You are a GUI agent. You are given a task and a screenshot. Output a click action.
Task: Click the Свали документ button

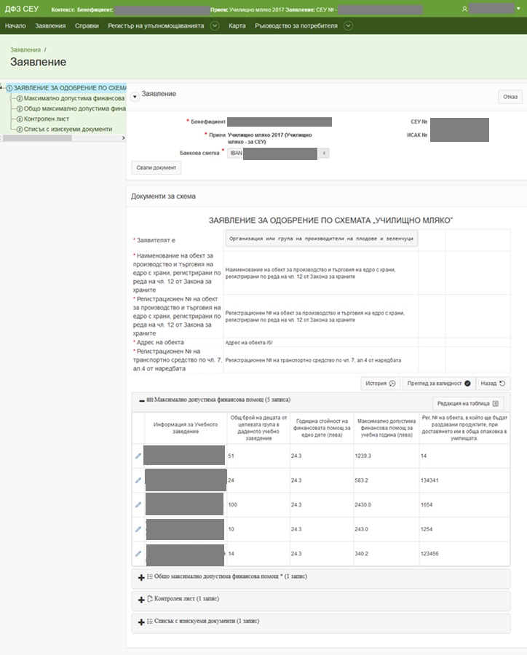click(156, 167)
